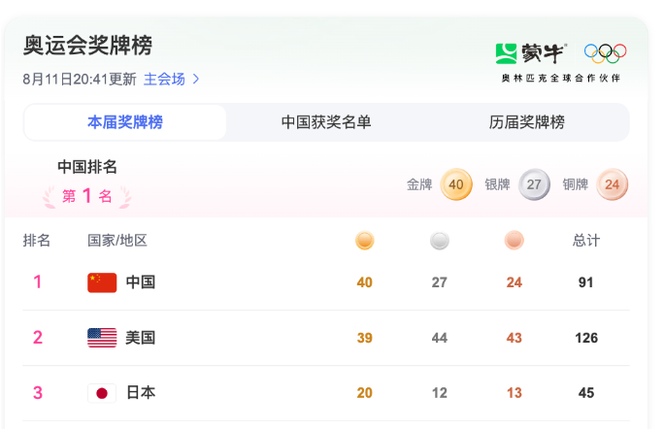
Task: Click the Japan flag icon
Action: [x=102, y=393]
